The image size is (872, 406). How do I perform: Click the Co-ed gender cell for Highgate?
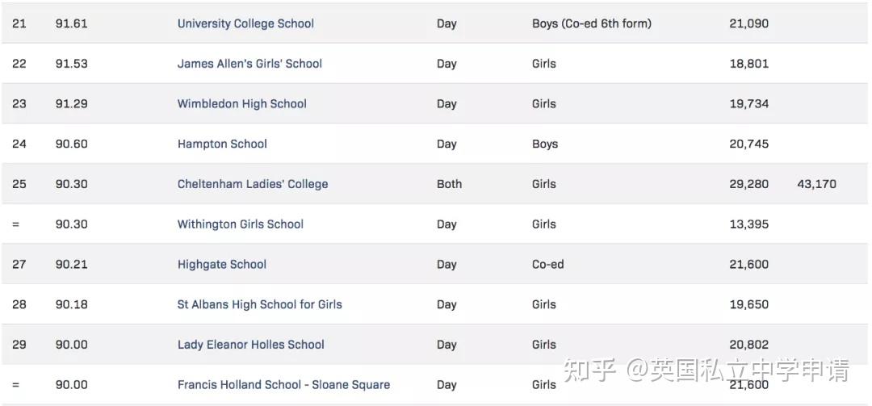(x=547, y=264)
